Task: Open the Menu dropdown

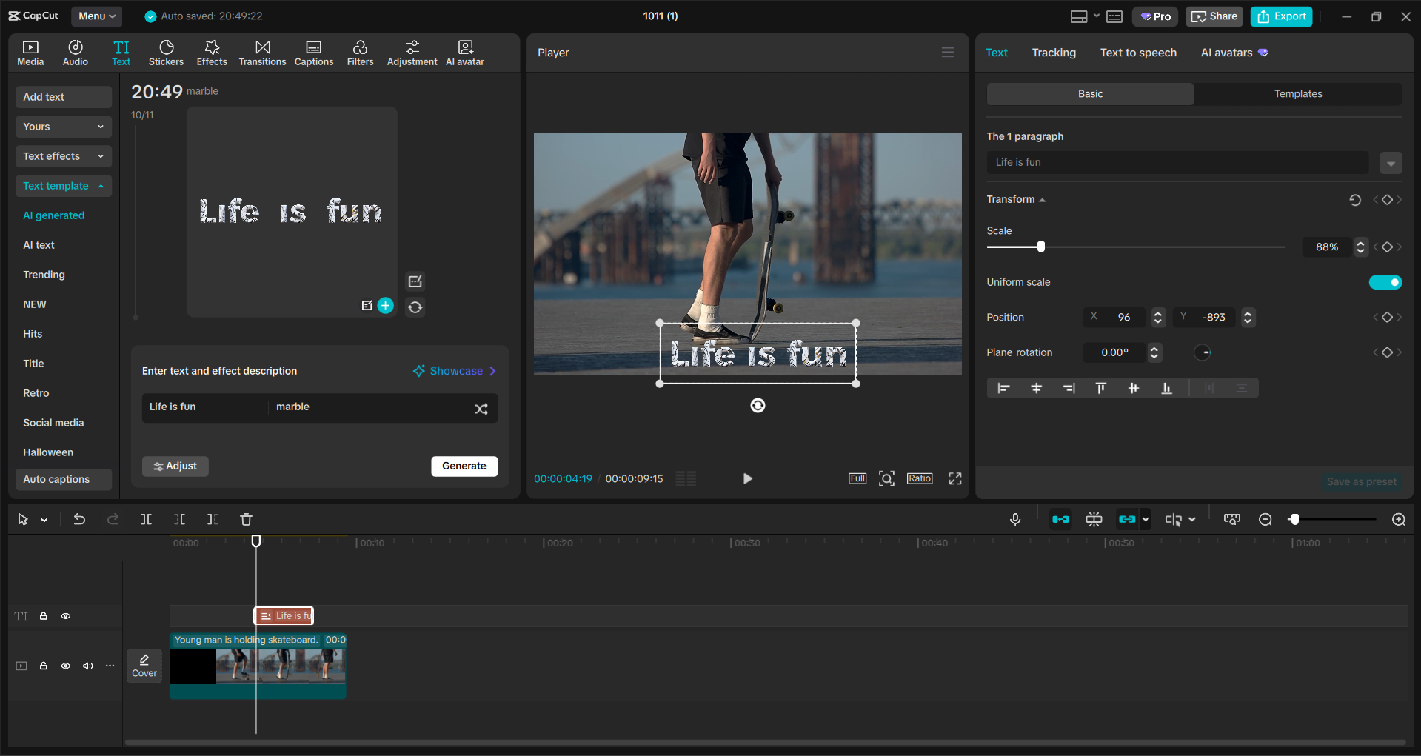Action: point(96,16)
